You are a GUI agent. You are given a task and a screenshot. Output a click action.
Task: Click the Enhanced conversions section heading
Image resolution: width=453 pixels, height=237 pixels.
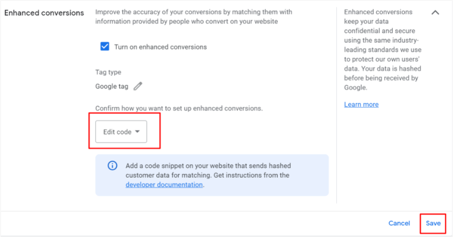tap(44, 13)
